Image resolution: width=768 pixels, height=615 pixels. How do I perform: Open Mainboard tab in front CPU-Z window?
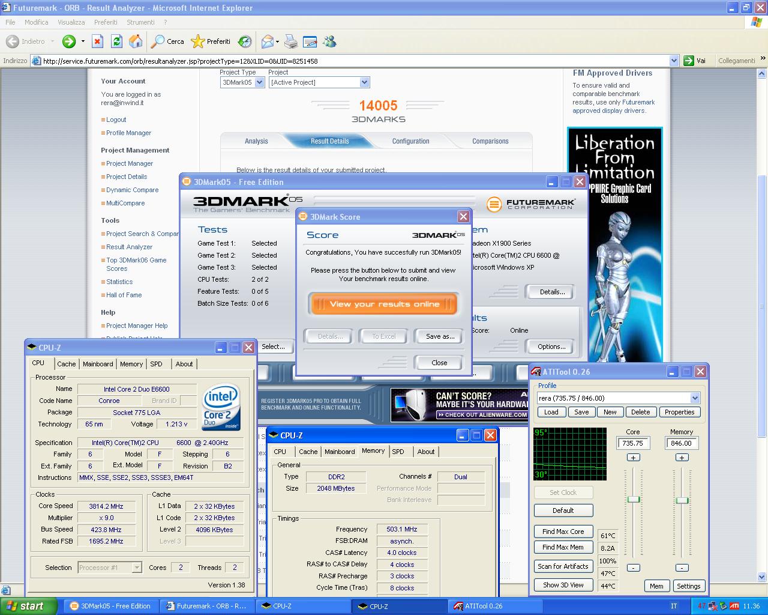point(340,452)
